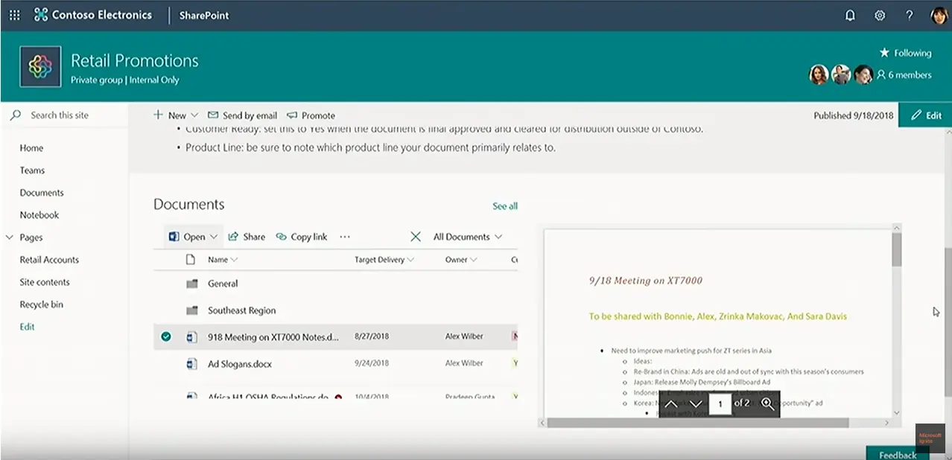Open the app launcher waffle icon
The height and width of the screenshot is (460, 952).
click(x=15, y=16)
